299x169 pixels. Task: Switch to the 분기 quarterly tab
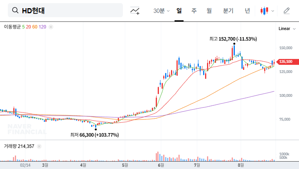[228, 11]
